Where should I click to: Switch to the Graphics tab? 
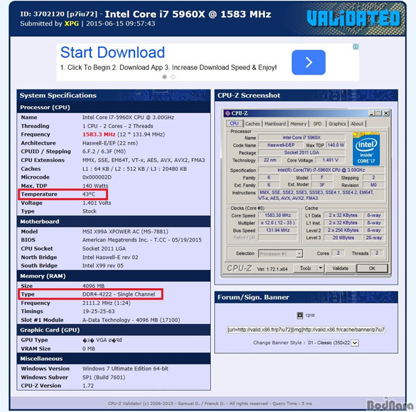[337, 124]
